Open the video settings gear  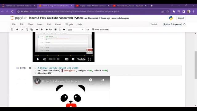(x=73, y=59)
